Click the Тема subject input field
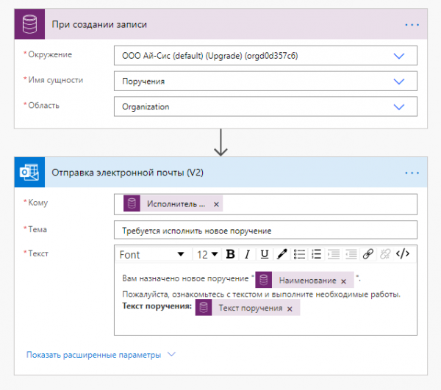441x390 pixels. (265, 230)
